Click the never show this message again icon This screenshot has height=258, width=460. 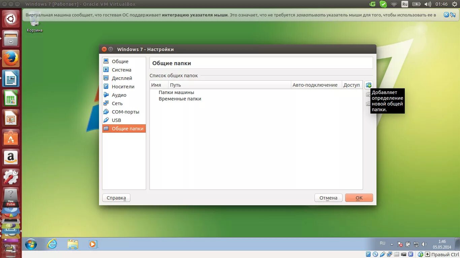(453, 15)
